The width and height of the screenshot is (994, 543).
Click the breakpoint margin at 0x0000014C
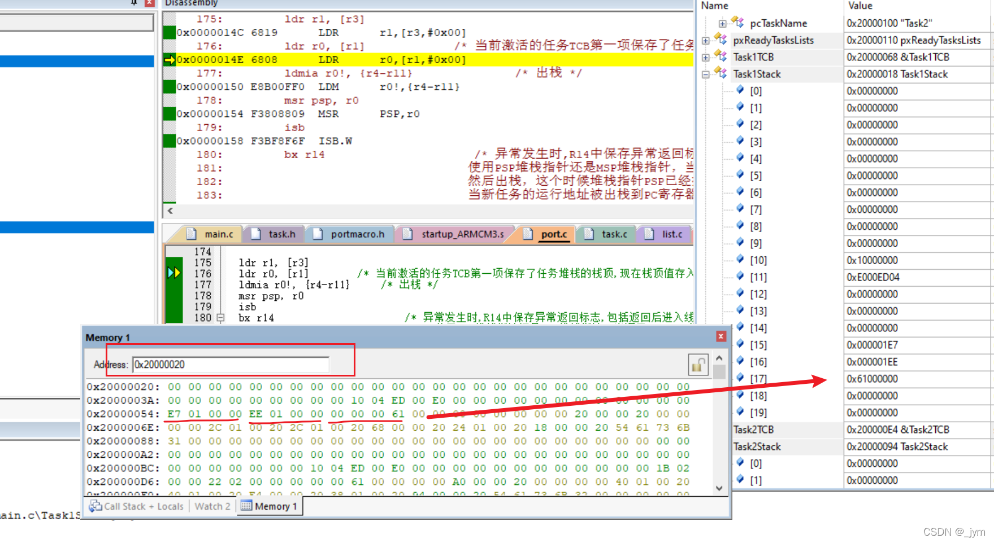[170, 33]
